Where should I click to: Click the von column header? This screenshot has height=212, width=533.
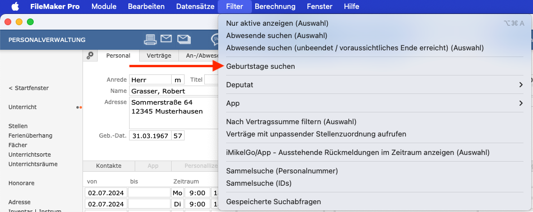92,182
